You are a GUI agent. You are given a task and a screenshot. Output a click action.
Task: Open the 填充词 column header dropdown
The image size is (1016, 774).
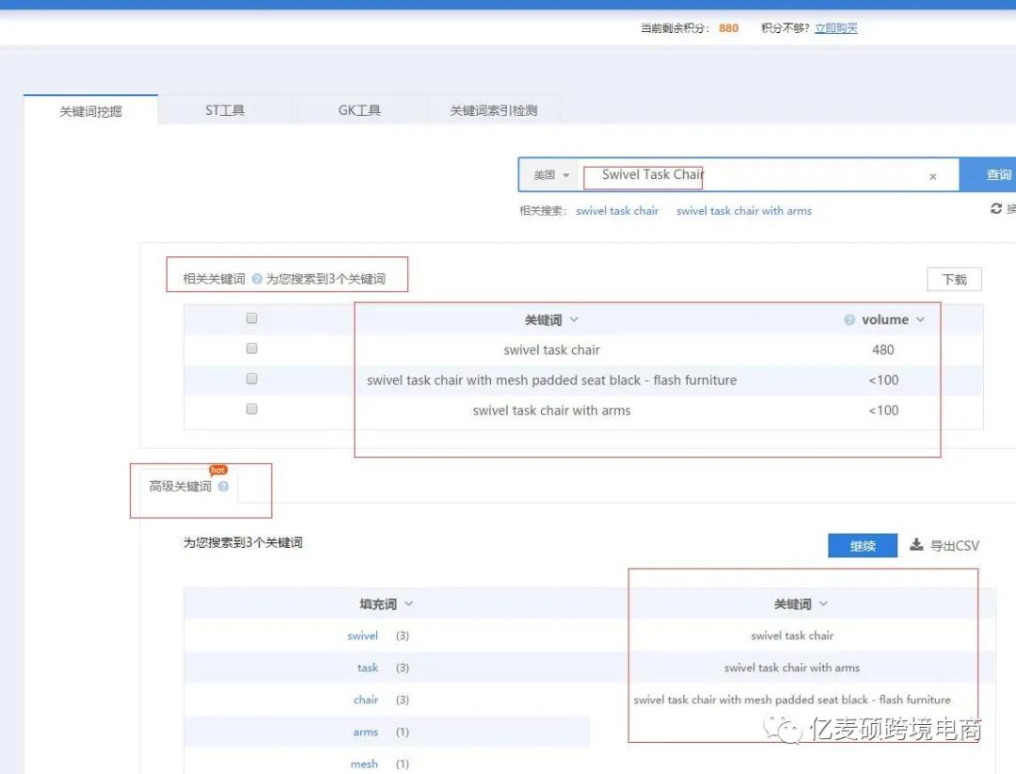408,605
